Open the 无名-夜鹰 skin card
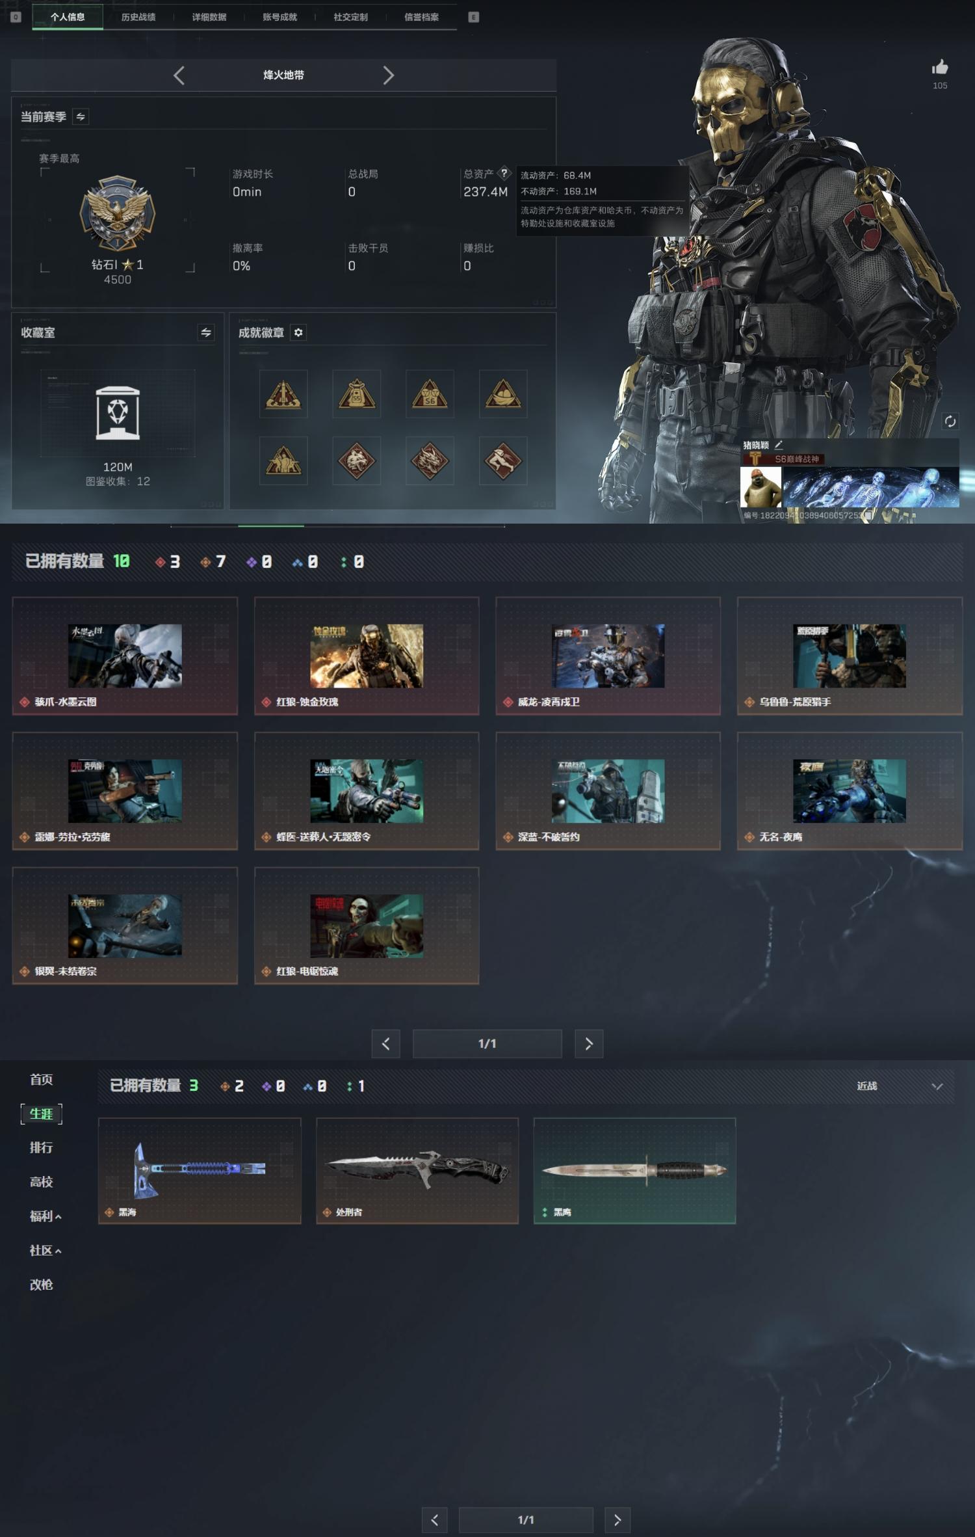The image size is (975, 1537). click(850, 791)
